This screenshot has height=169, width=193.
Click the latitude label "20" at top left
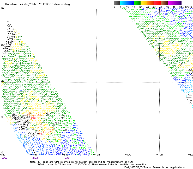point(2,9)
